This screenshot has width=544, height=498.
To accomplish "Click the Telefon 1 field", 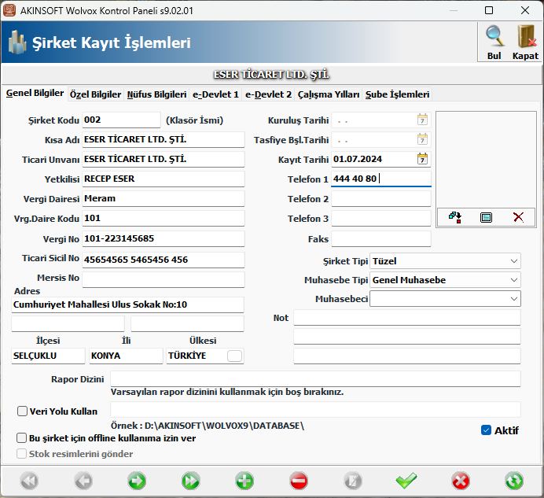I will pyautogui.click(x=381, y=179).
